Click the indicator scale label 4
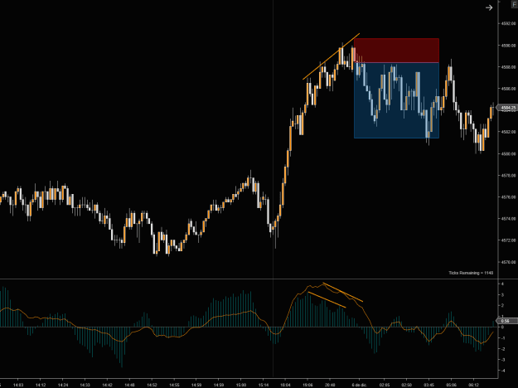 coord(502,284)
